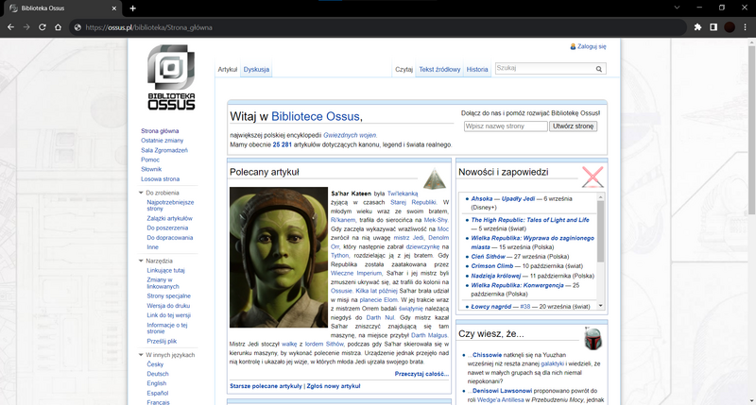Click the crossed lightsabers icon

click(x=593, y=177)
